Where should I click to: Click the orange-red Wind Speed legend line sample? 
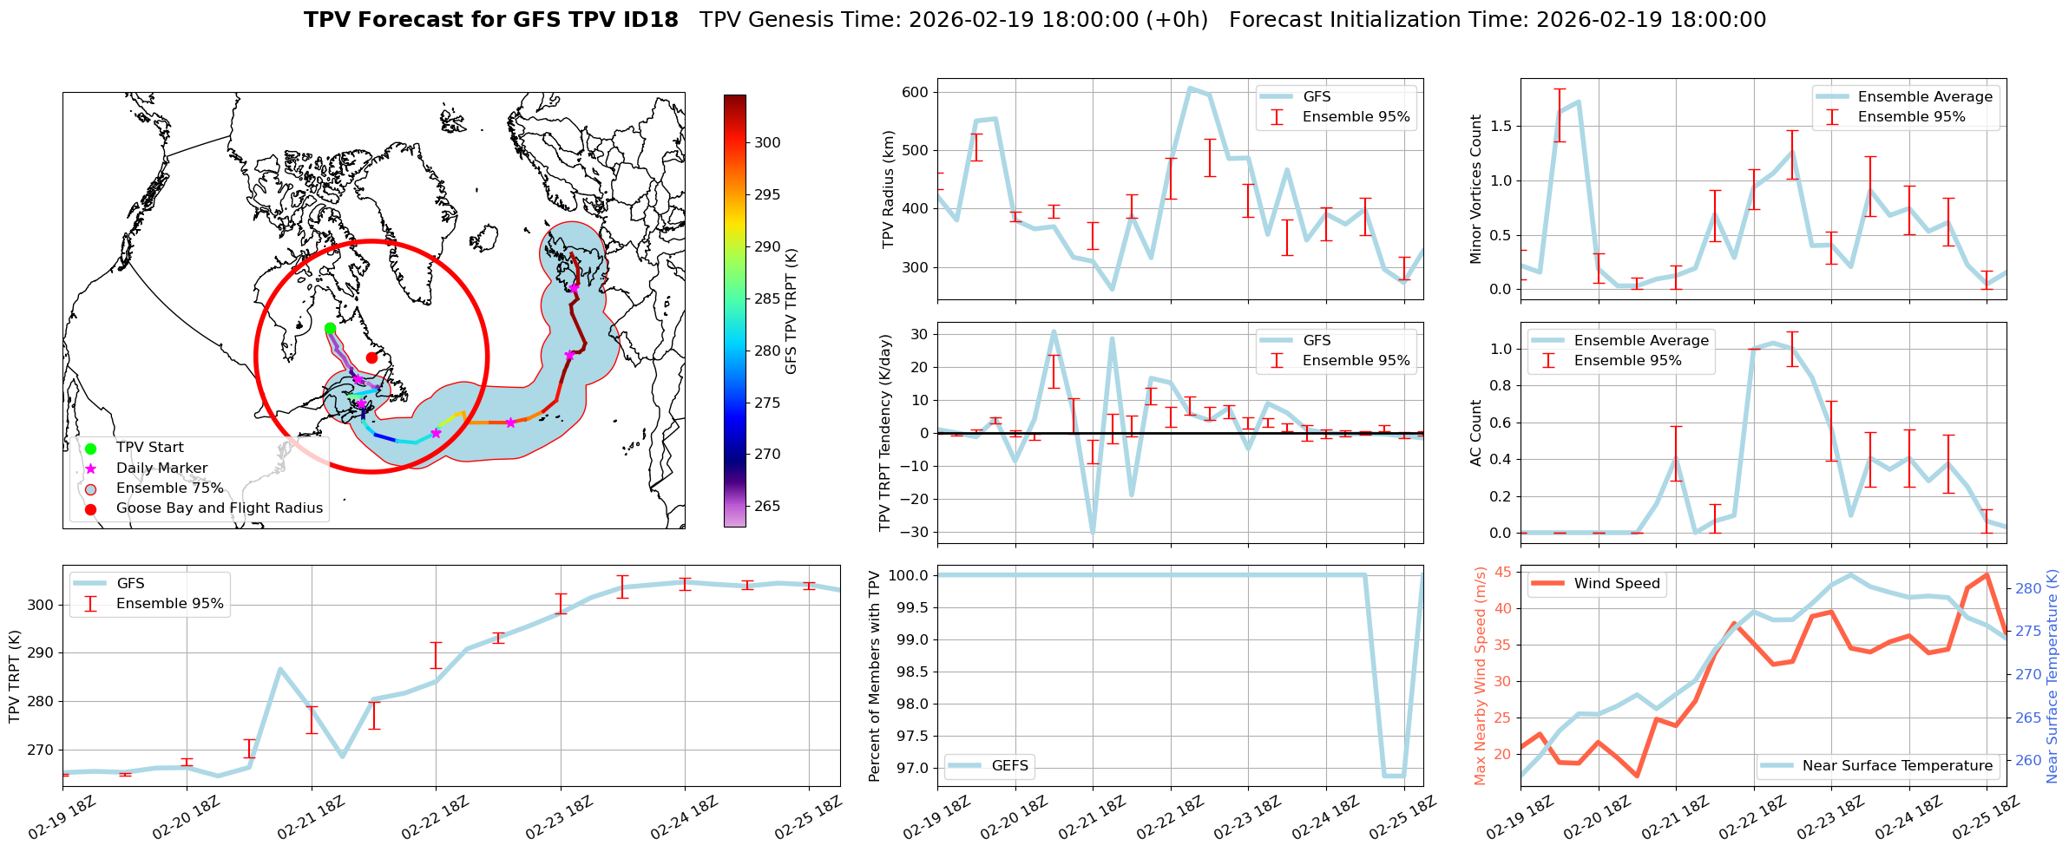1547,584
